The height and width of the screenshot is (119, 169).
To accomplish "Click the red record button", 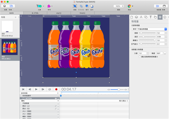I will (56, 89).
